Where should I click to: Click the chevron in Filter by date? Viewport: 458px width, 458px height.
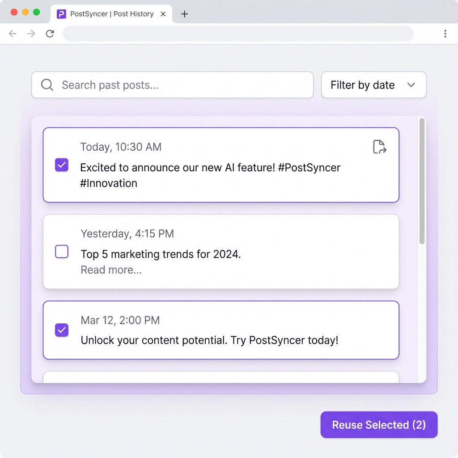point(411,85)
